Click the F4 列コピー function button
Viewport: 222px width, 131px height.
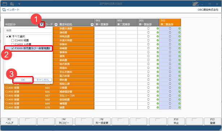pyautogui.click(x=64, y=121)
